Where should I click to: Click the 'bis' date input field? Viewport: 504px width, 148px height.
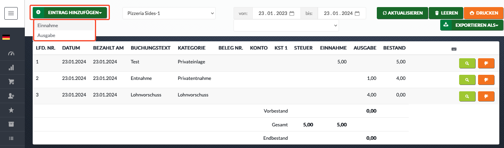point(342,13)
